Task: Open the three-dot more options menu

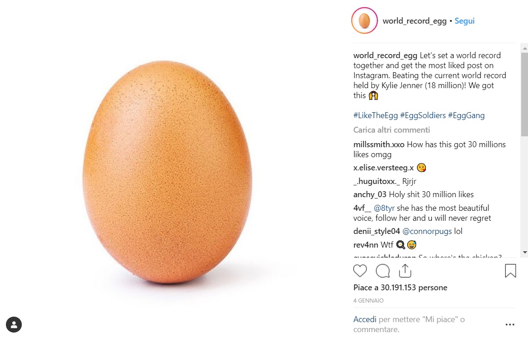Action: [x=510, y=324]
